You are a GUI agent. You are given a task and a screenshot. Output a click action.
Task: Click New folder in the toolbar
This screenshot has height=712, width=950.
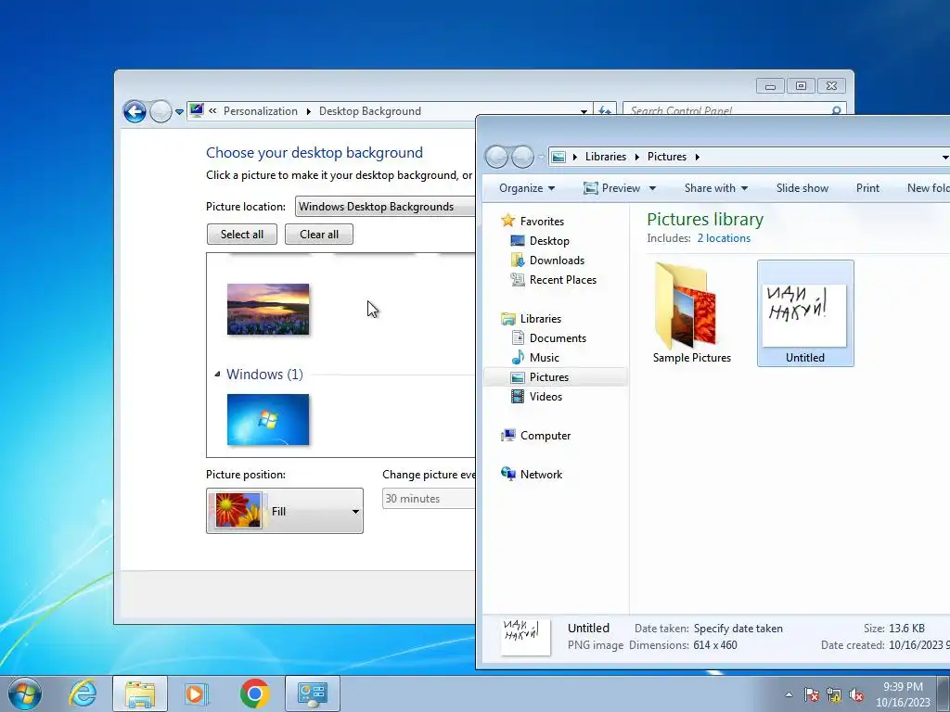pyautogui.click(x=928, y=188)
